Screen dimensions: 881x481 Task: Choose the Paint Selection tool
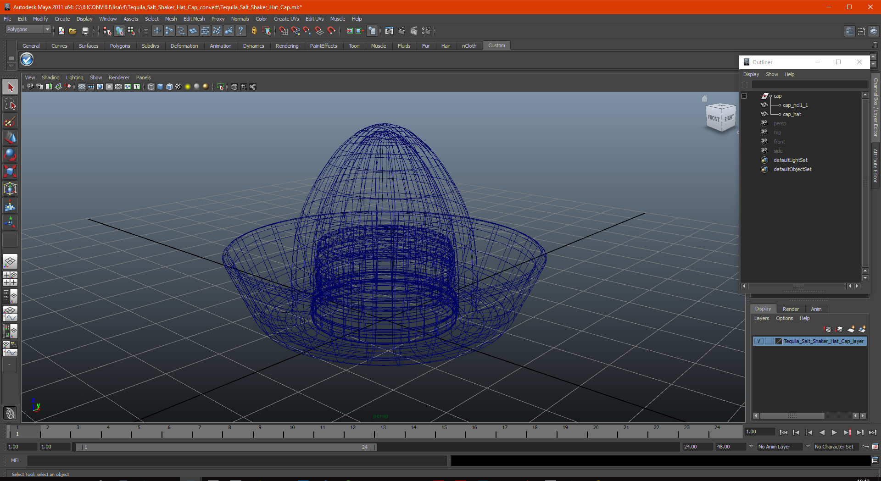click(10, 122)
